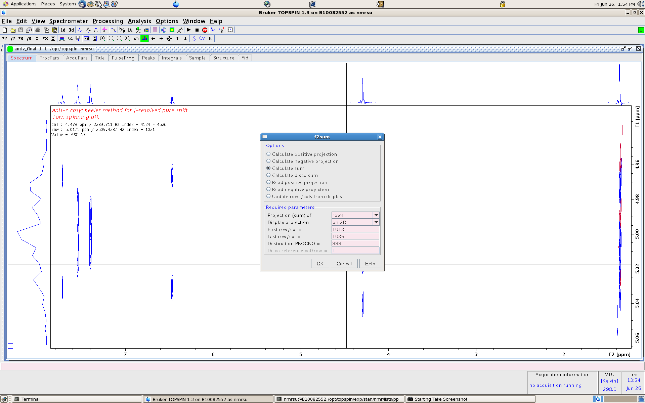The image size is (645, 403).
Task: Click the show full horizontal range icon
Action: pos(87,39)
